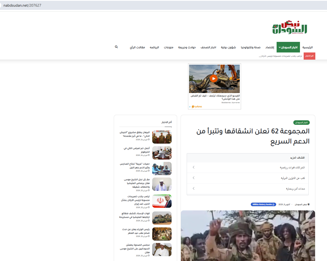The width and height of the screenshot is (327, 261).
Task: Open the البرهان يطلق مشروع الجيش الذكي headline
Action: (134, 134)
